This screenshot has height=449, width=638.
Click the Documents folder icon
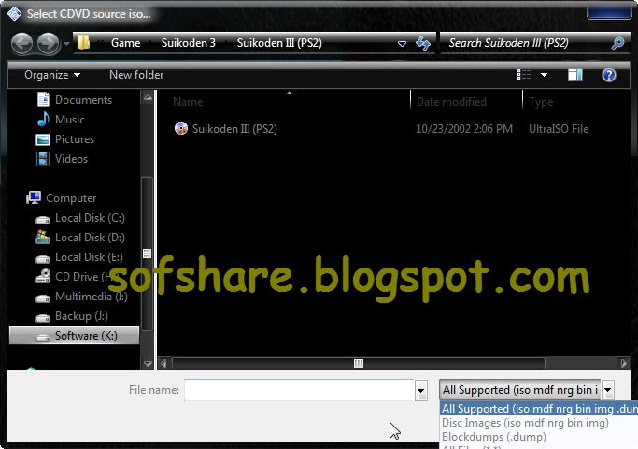tap(43, 99)
